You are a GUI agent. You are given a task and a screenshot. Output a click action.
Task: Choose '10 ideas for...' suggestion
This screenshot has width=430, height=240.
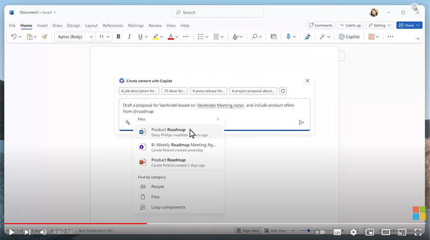pos(175,91)
